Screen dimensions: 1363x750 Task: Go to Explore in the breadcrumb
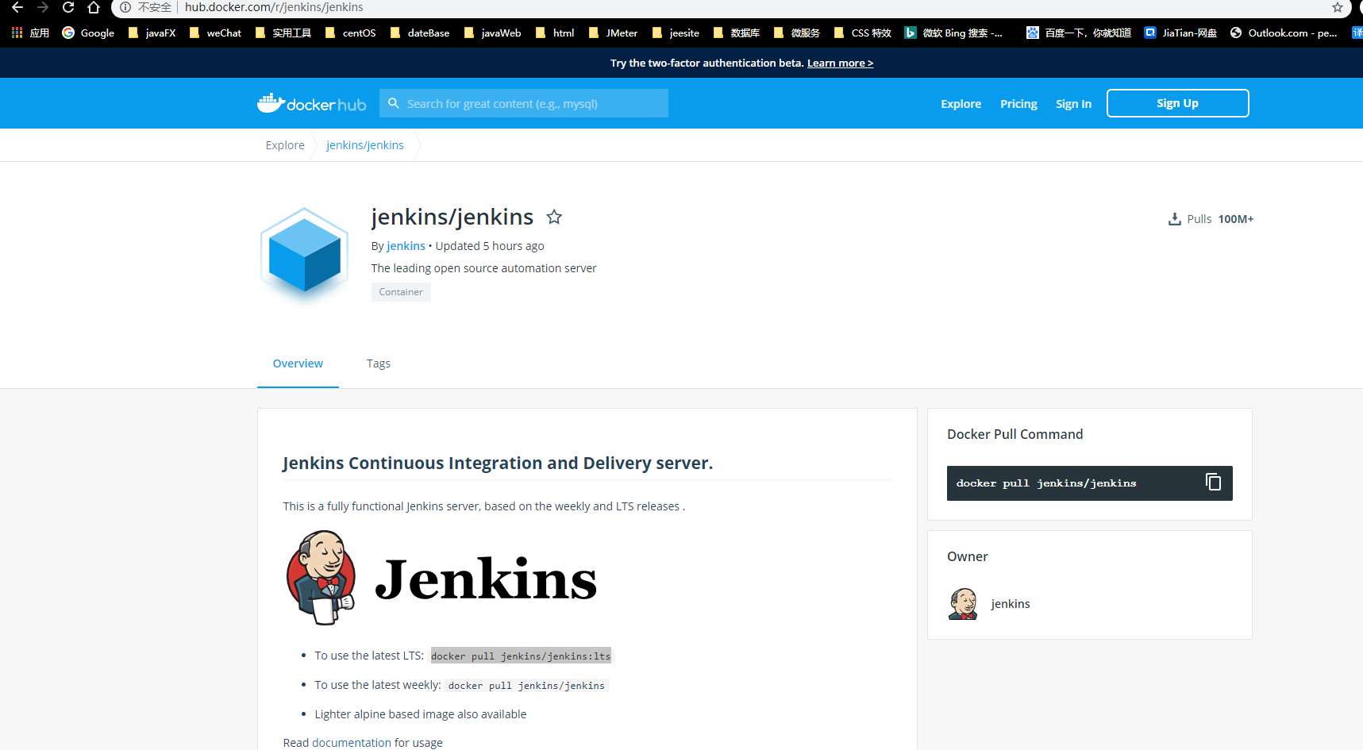[285, 145]
